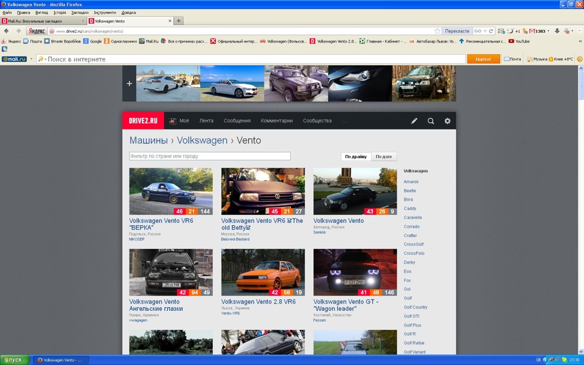584x365 pixels.
Task: Click the plus icon beside car photo strip
Action: (x=129, y=83)
